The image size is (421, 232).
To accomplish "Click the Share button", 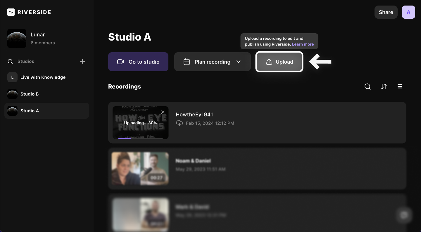I will (386, 12).
